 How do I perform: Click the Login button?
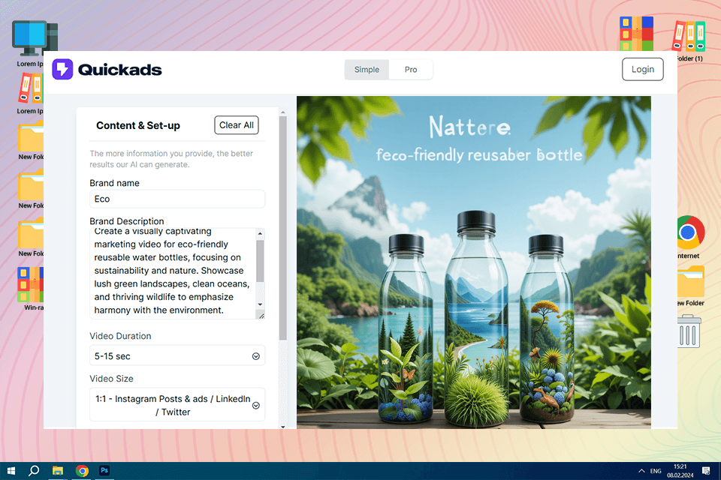(642, 69)
